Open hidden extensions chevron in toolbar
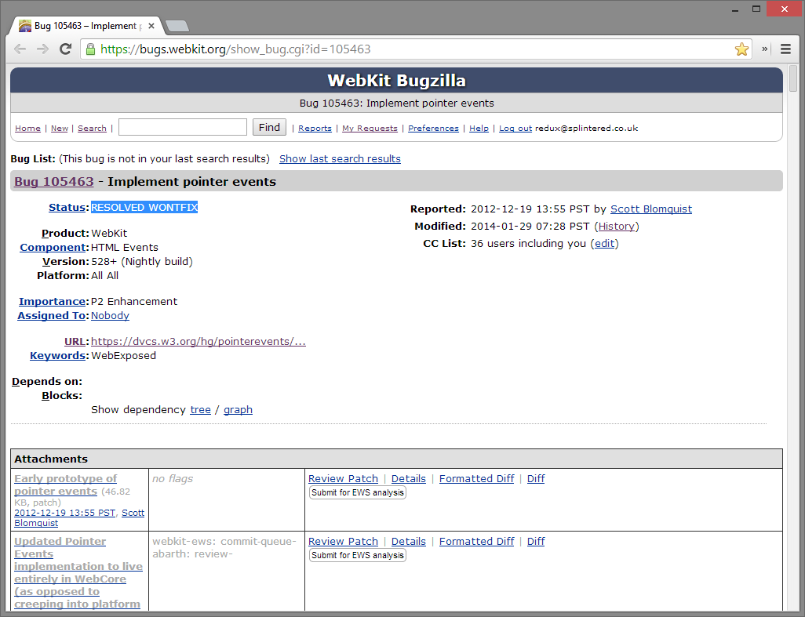Image resolution: width=805 pixels, height=617 pixels. click(764, 49)
